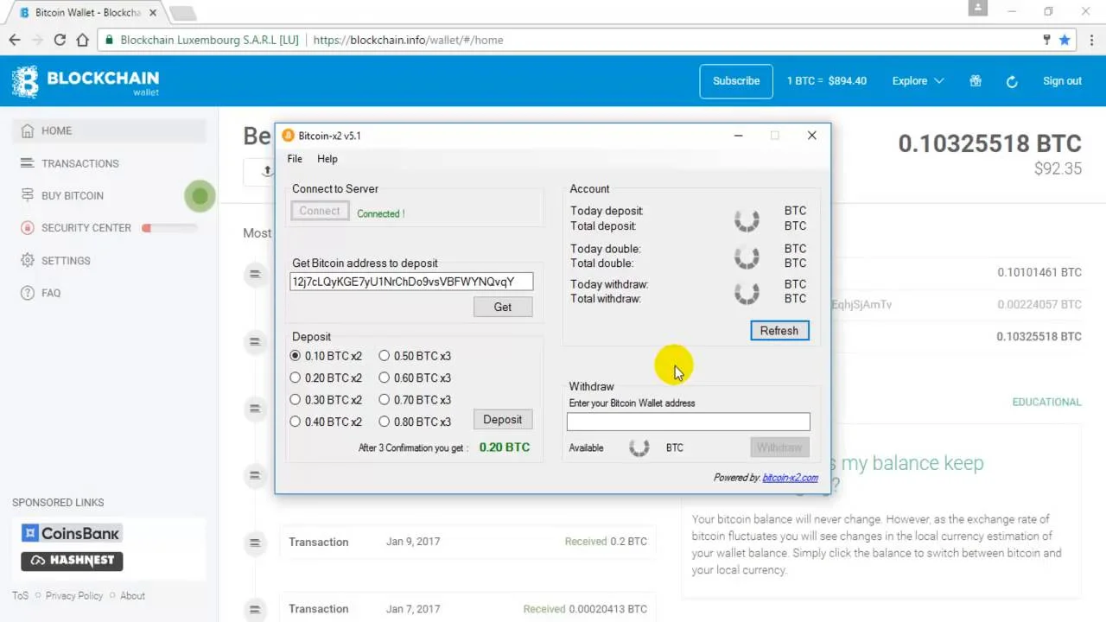
Task: Open the Privacy Policy footer link
Action: click(x=74, y=596)
